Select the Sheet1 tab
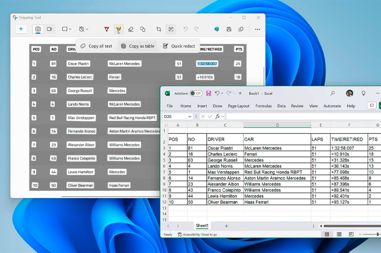This screenshot has width=381, height=253. click(x=202, y=226)
